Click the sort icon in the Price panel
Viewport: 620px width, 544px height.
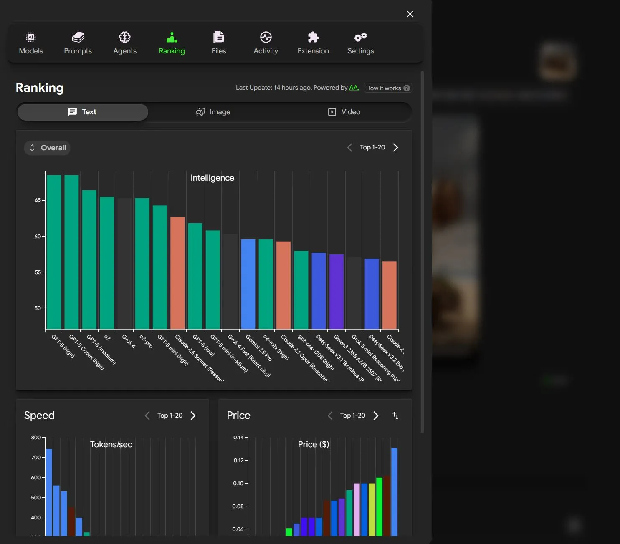pyautogui.click(x=395, y=415)
